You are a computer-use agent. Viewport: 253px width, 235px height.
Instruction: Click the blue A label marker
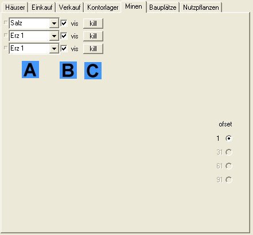tap(30, 70)
